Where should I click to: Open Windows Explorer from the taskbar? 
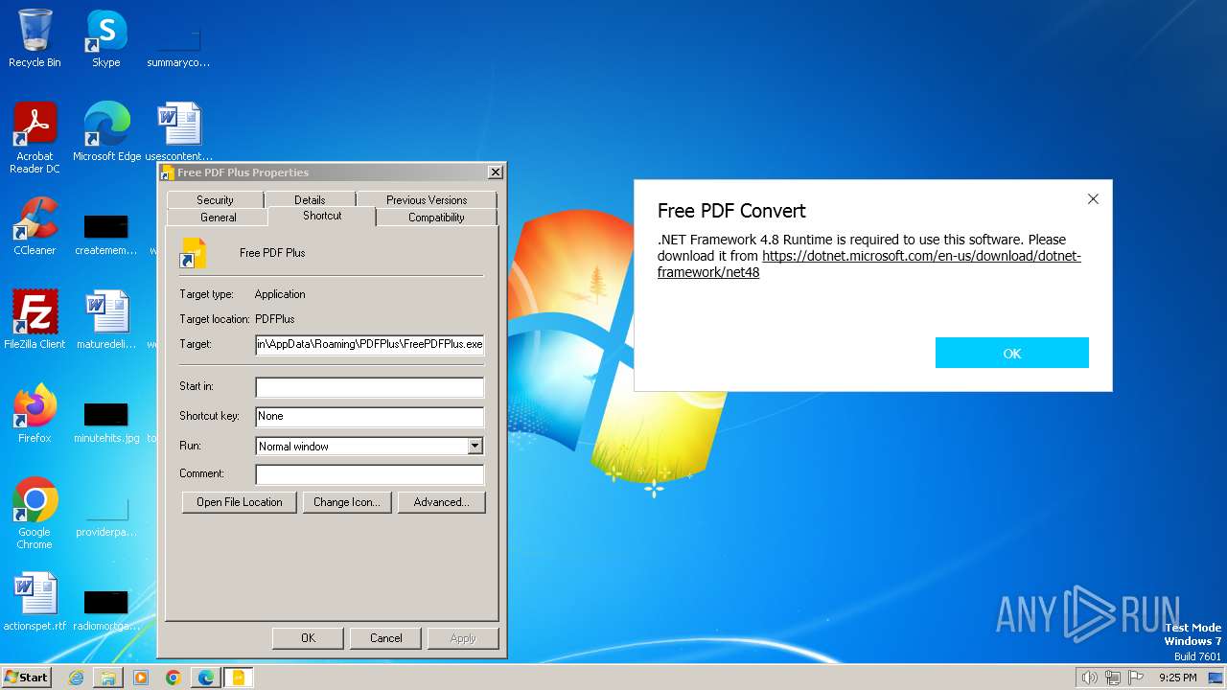[108, 678]
